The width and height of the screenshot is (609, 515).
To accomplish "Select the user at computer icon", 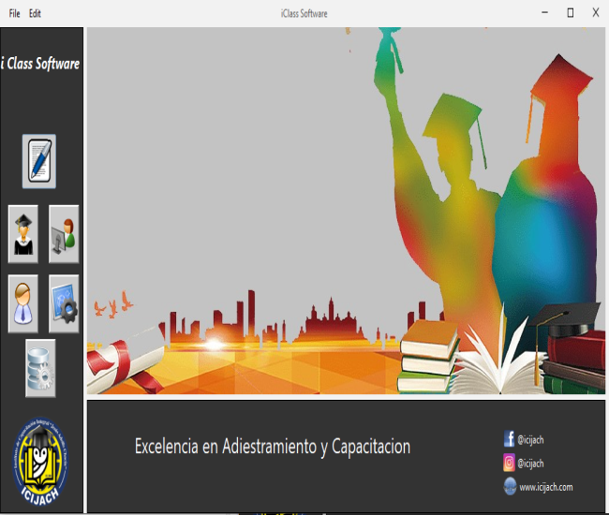I will (64, 233).
